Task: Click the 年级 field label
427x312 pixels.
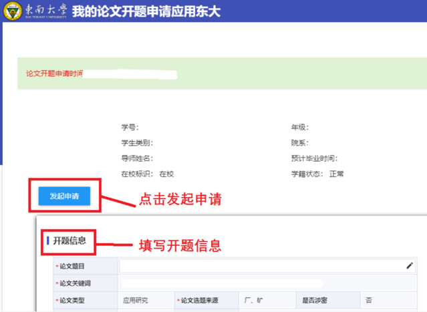Action: pos(299,126)
